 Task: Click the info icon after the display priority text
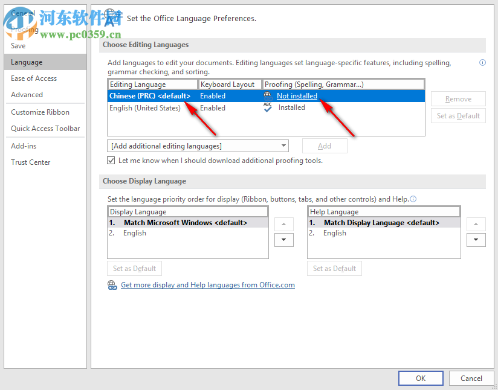(x=414, y=199)
